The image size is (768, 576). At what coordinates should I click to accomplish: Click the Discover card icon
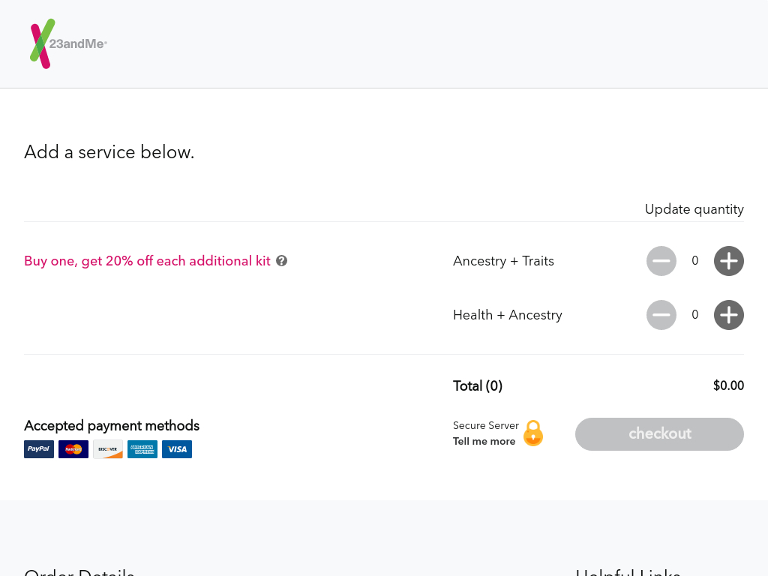(x=108, y=449)
